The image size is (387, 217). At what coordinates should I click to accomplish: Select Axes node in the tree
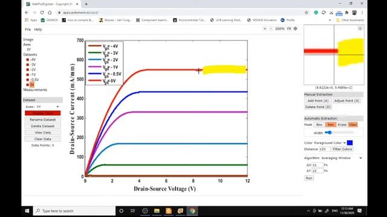(27, 45)
